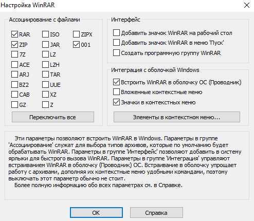Check 'Добавить значок WinRAR в меню Пуск'
The height and width of the screenshot is (221, 254).
pyautogui.click(x=116, y=43)
